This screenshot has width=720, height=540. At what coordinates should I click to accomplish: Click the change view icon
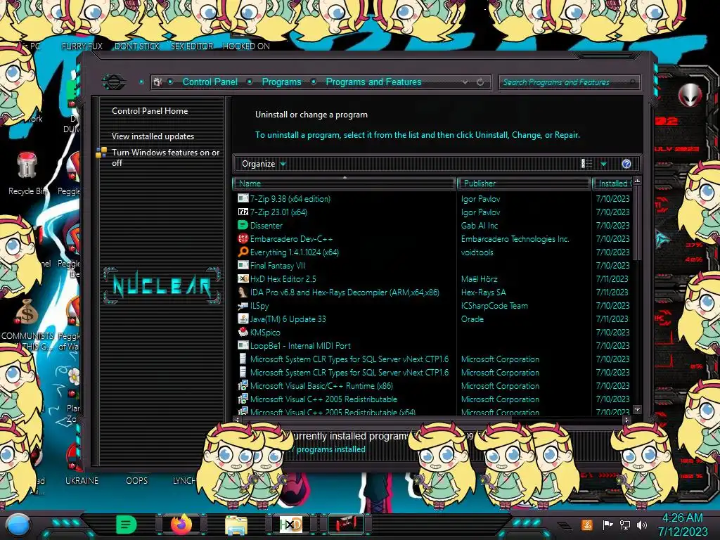point(587,164)
